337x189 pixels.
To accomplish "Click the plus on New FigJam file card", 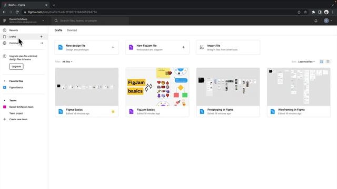I will coord(184,47).
